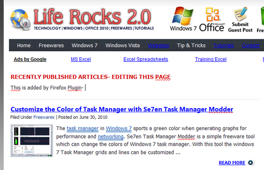Open the Microsoft Office header icon
Screen dimensions: 264x170
pos(212,20)
